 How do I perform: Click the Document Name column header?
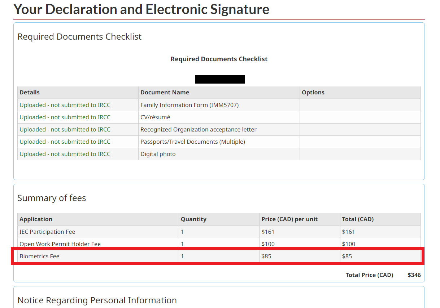tap(165, 92)
